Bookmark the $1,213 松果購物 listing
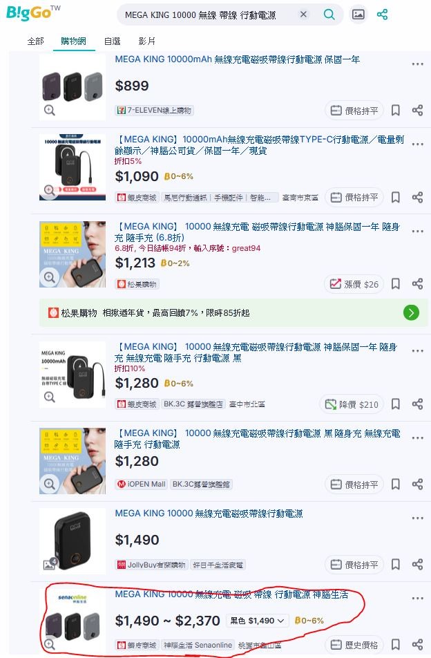The width and height of the screenshot is (431, 658). 395,284
